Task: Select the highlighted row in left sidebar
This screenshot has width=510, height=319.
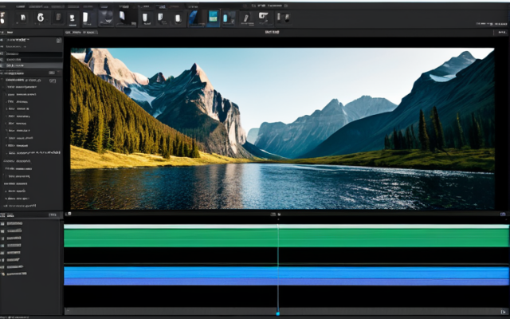Action: 31,65
